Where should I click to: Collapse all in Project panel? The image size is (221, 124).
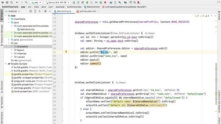(x=40, y=11)
